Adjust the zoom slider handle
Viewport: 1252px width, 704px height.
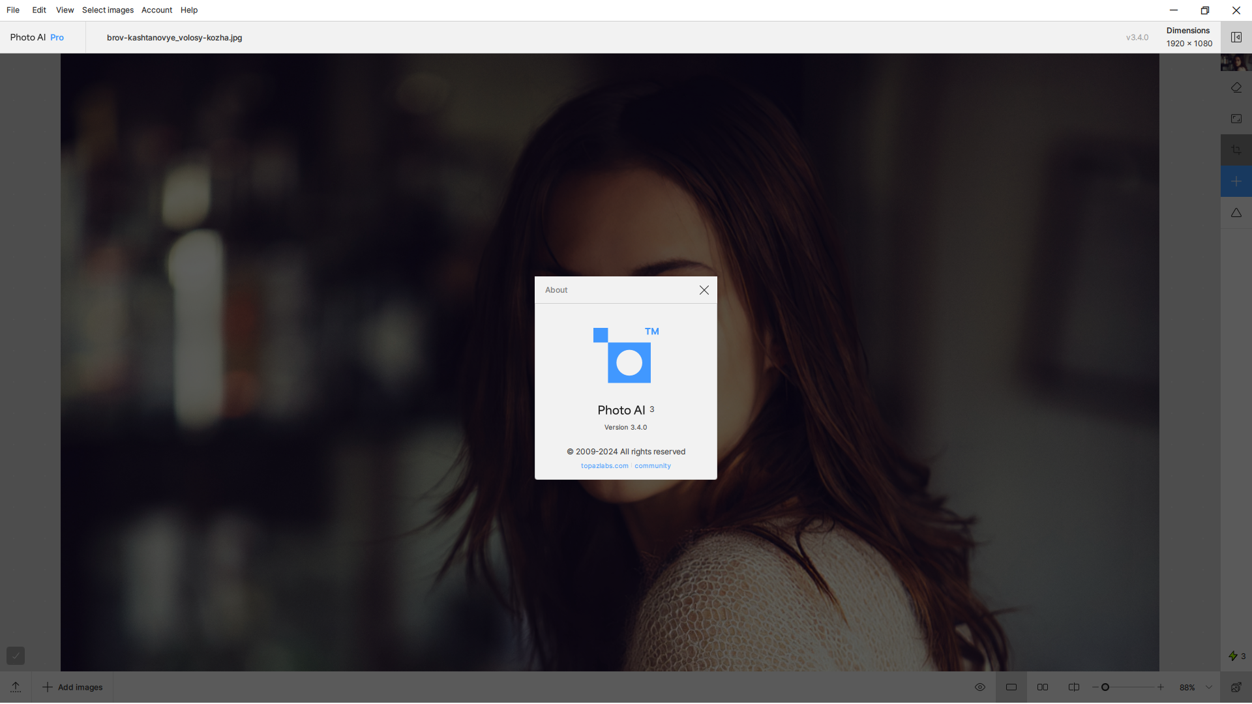tap(1105, 687)
